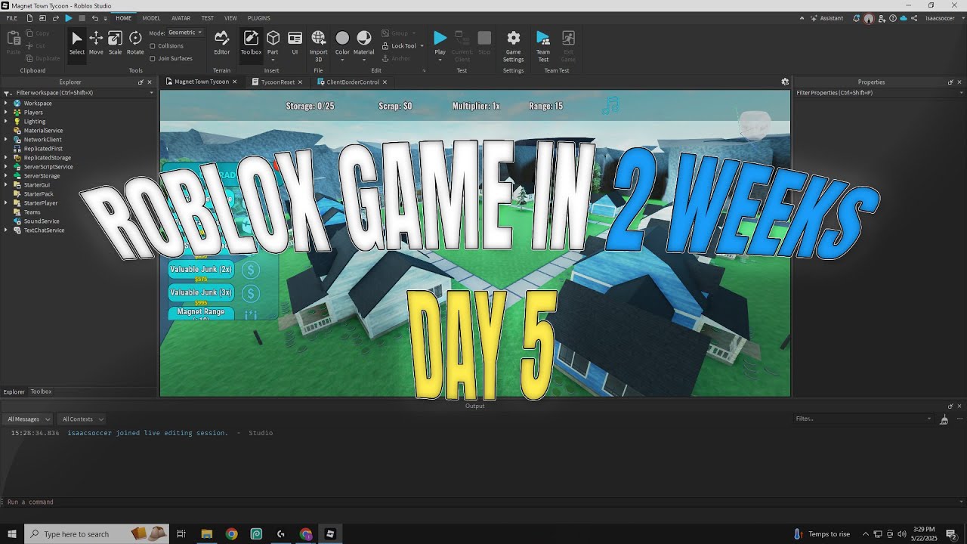Switch to the ClientBorderControl tab
The height and width of the screenshot is (544, 967).
(x=352, y=82)
